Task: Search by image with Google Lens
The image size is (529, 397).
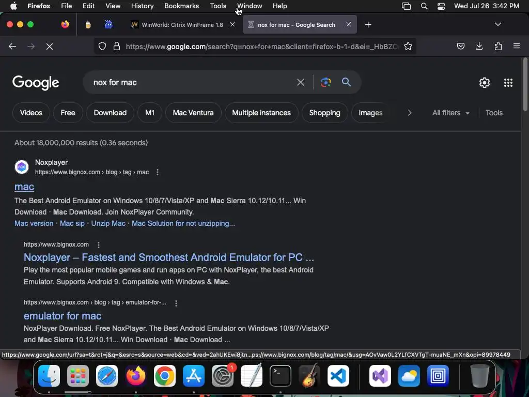Action: click(326, 82)
